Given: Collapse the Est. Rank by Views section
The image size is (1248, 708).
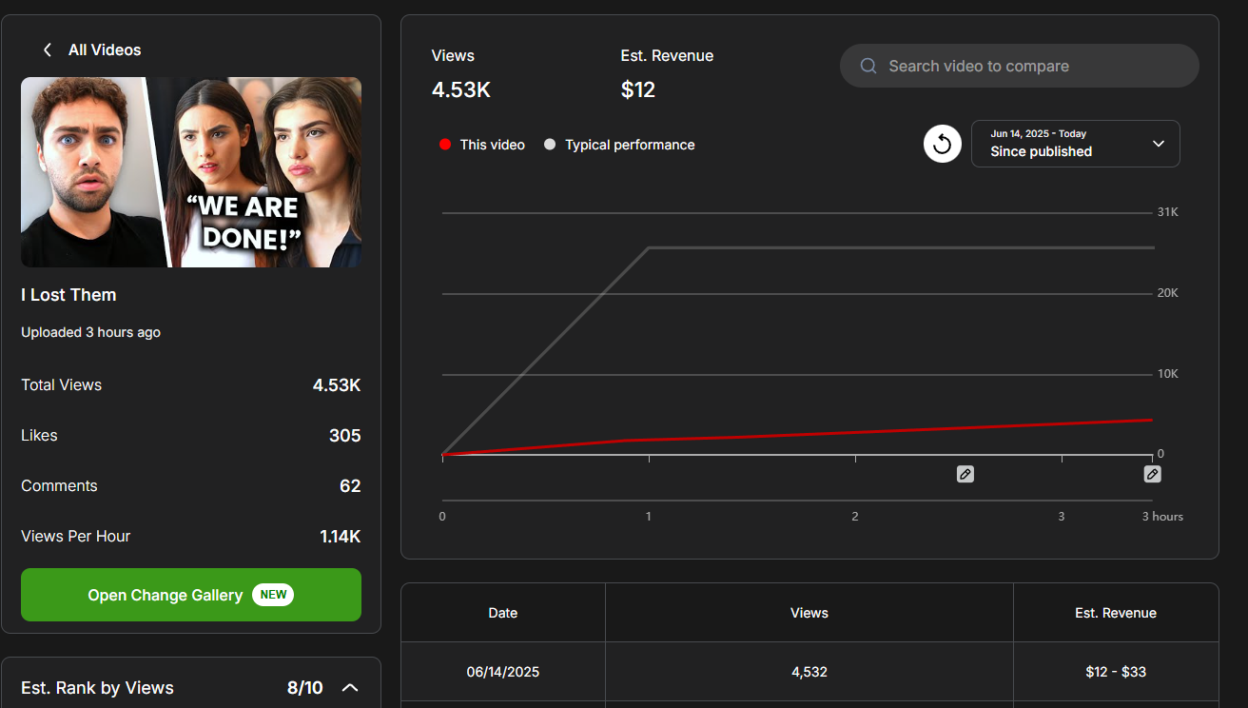Looking at the screenshot, I should (350, 687).
